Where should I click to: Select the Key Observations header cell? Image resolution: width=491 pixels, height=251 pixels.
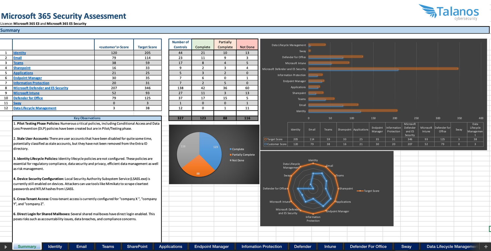pyautogui.click(x=87, y=118)
